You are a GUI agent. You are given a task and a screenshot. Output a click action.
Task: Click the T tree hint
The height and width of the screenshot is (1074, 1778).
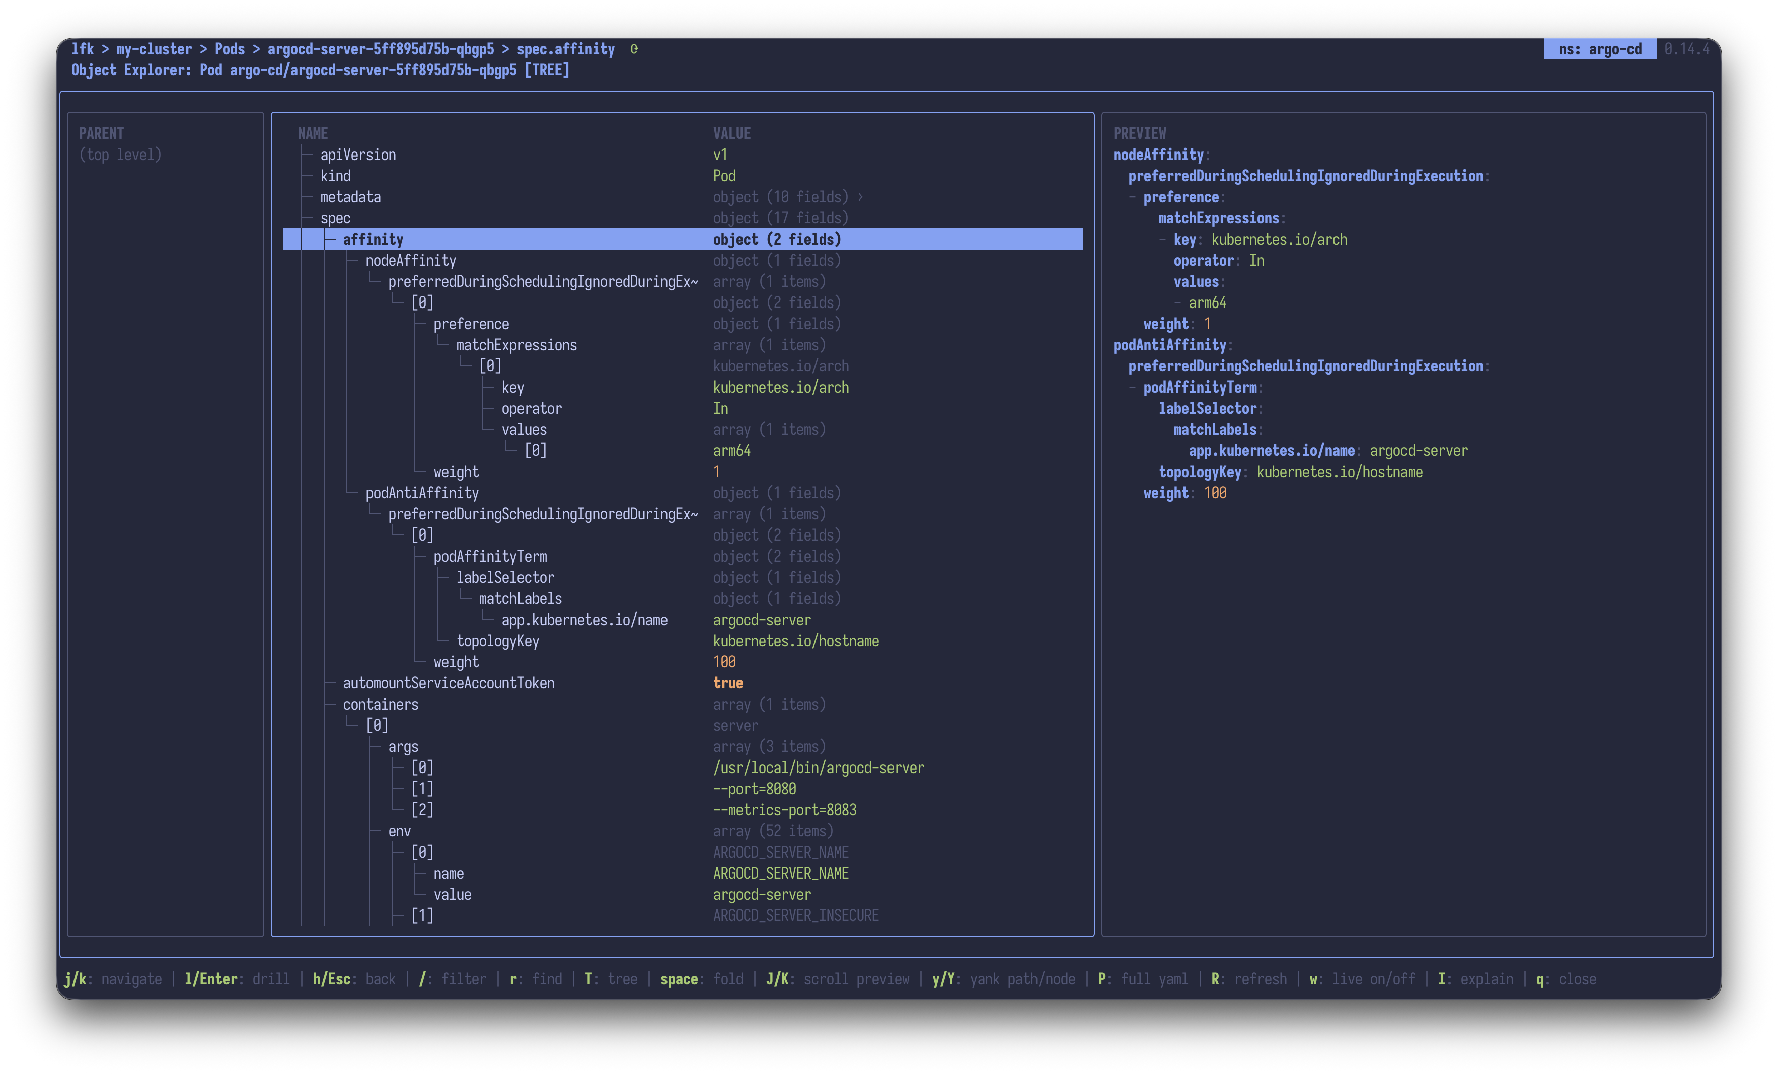(611, 979)
